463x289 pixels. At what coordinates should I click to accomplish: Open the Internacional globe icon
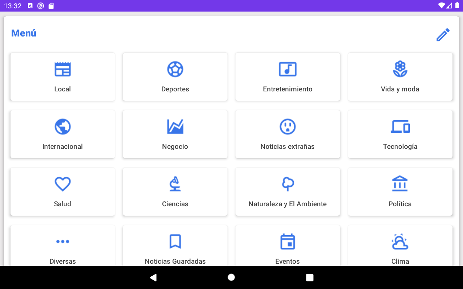[x=63, y=126]
